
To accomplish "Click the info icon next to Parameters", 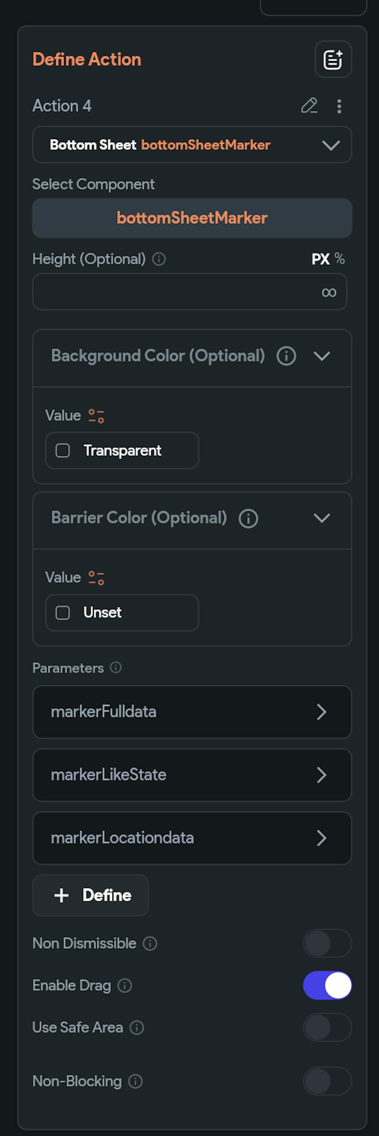I will coord(116,668).
